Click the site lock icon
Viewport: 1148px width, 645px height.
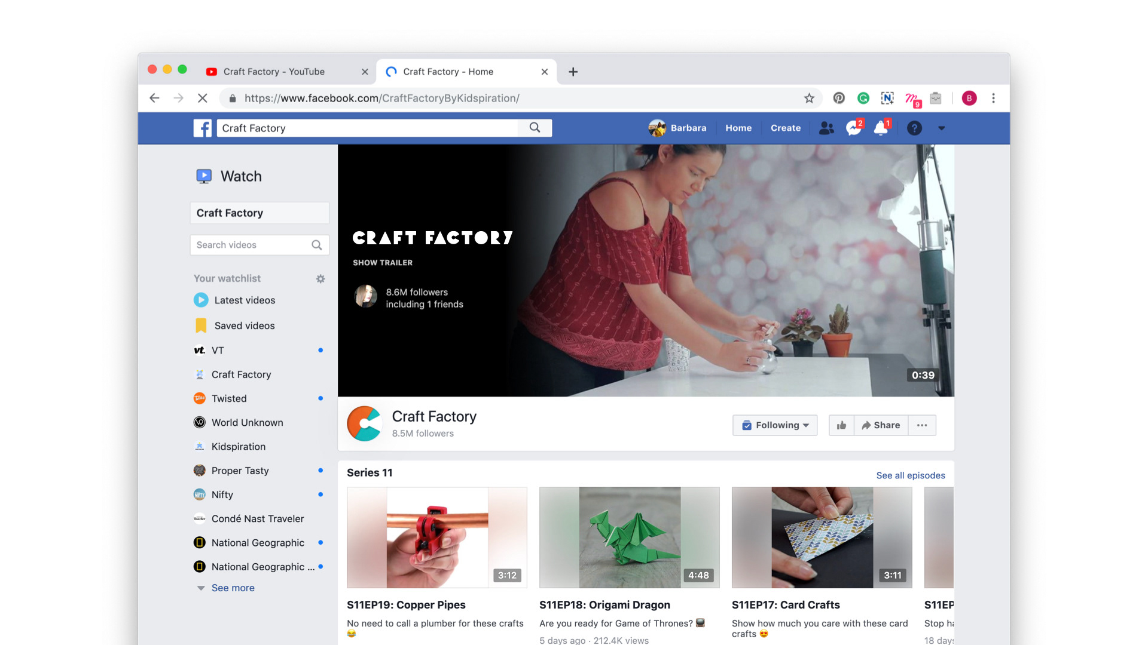pos(233,98)
